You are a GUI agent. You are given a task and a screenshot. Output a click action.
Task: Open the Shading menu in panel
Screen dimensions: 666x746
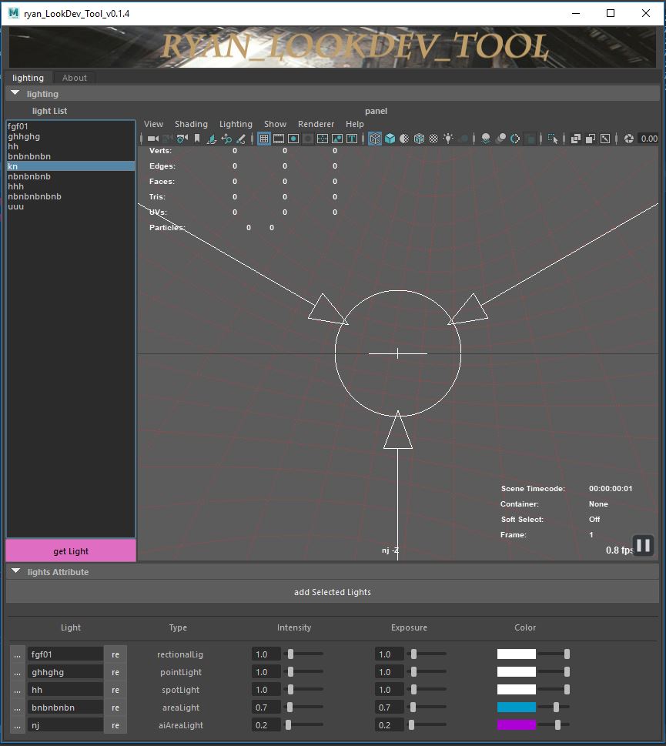coord(191,124)
